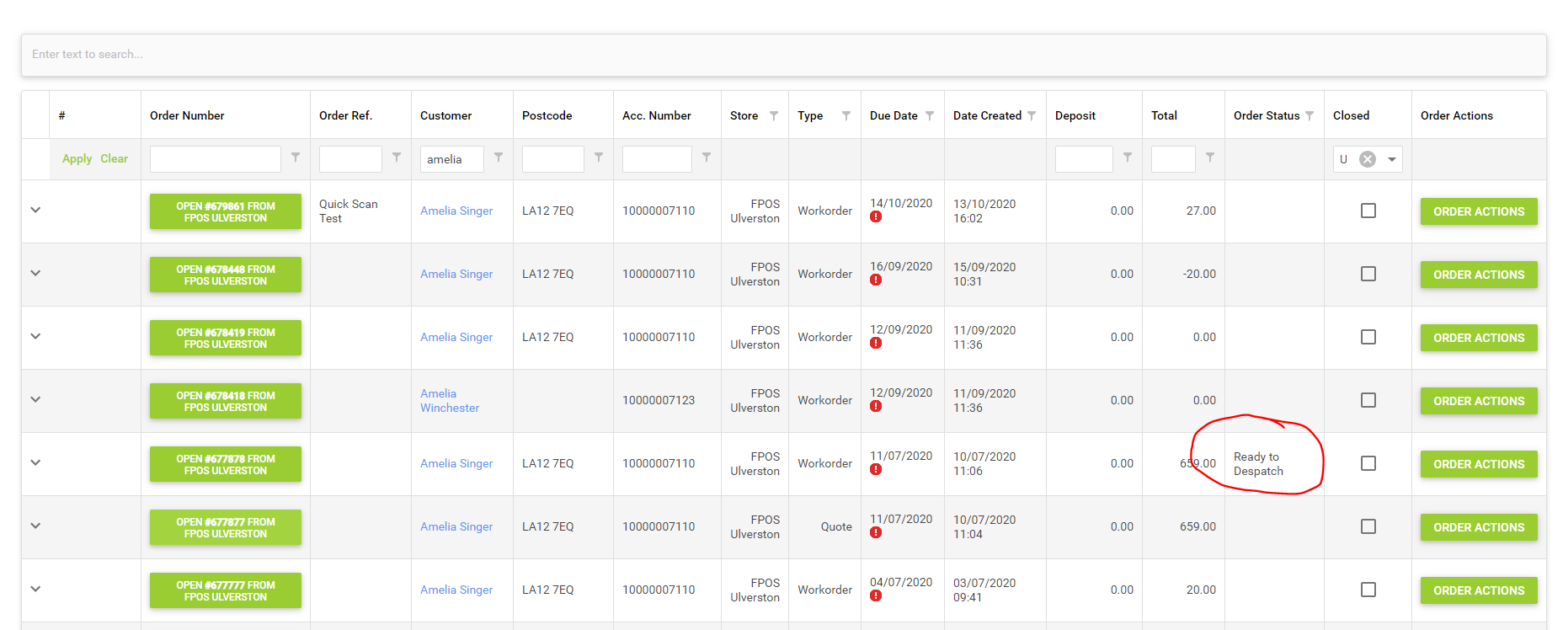Click overdue warning icon for order #678418
This screenshot has height=630, width=1563.
pos(876,407)
